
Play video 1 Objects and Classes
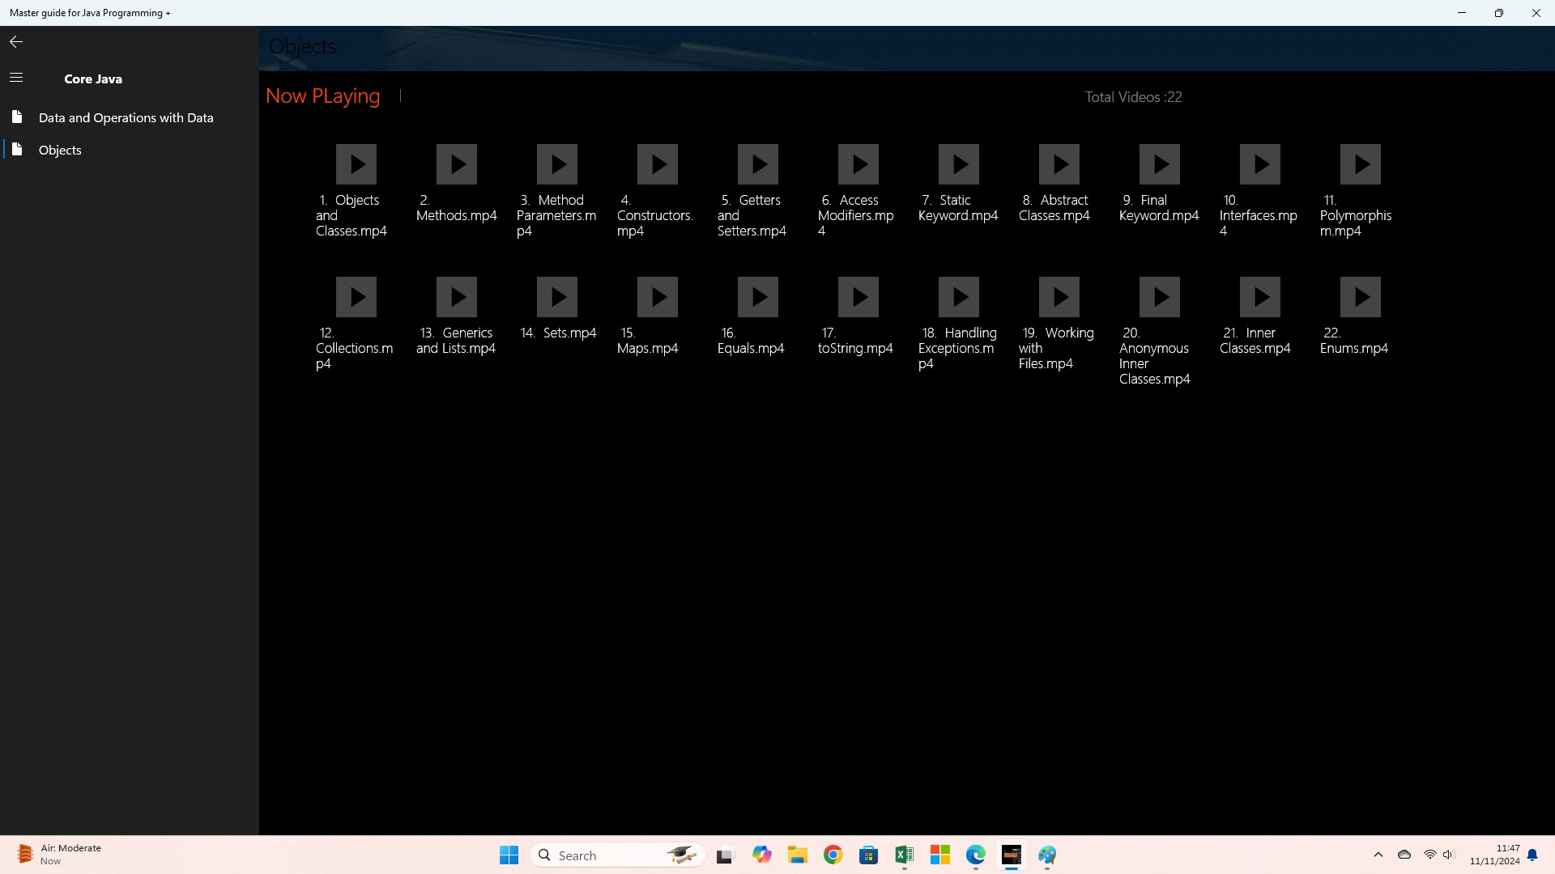click(x=356, y=164)
